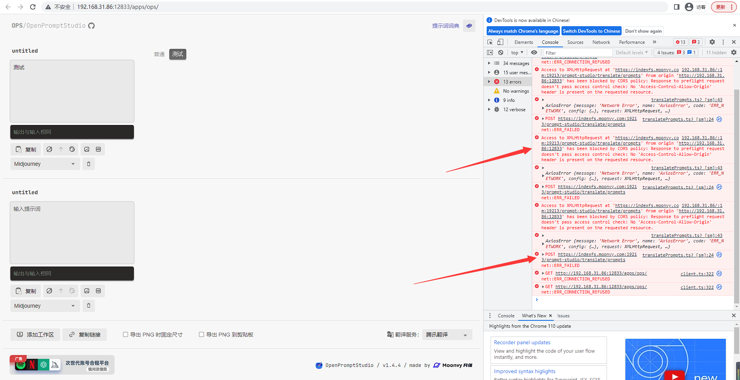Click the shuffle/magic icon beside the arrow
Screen dimensions: 740x380
pyautogui.click(x=72, y=149)
